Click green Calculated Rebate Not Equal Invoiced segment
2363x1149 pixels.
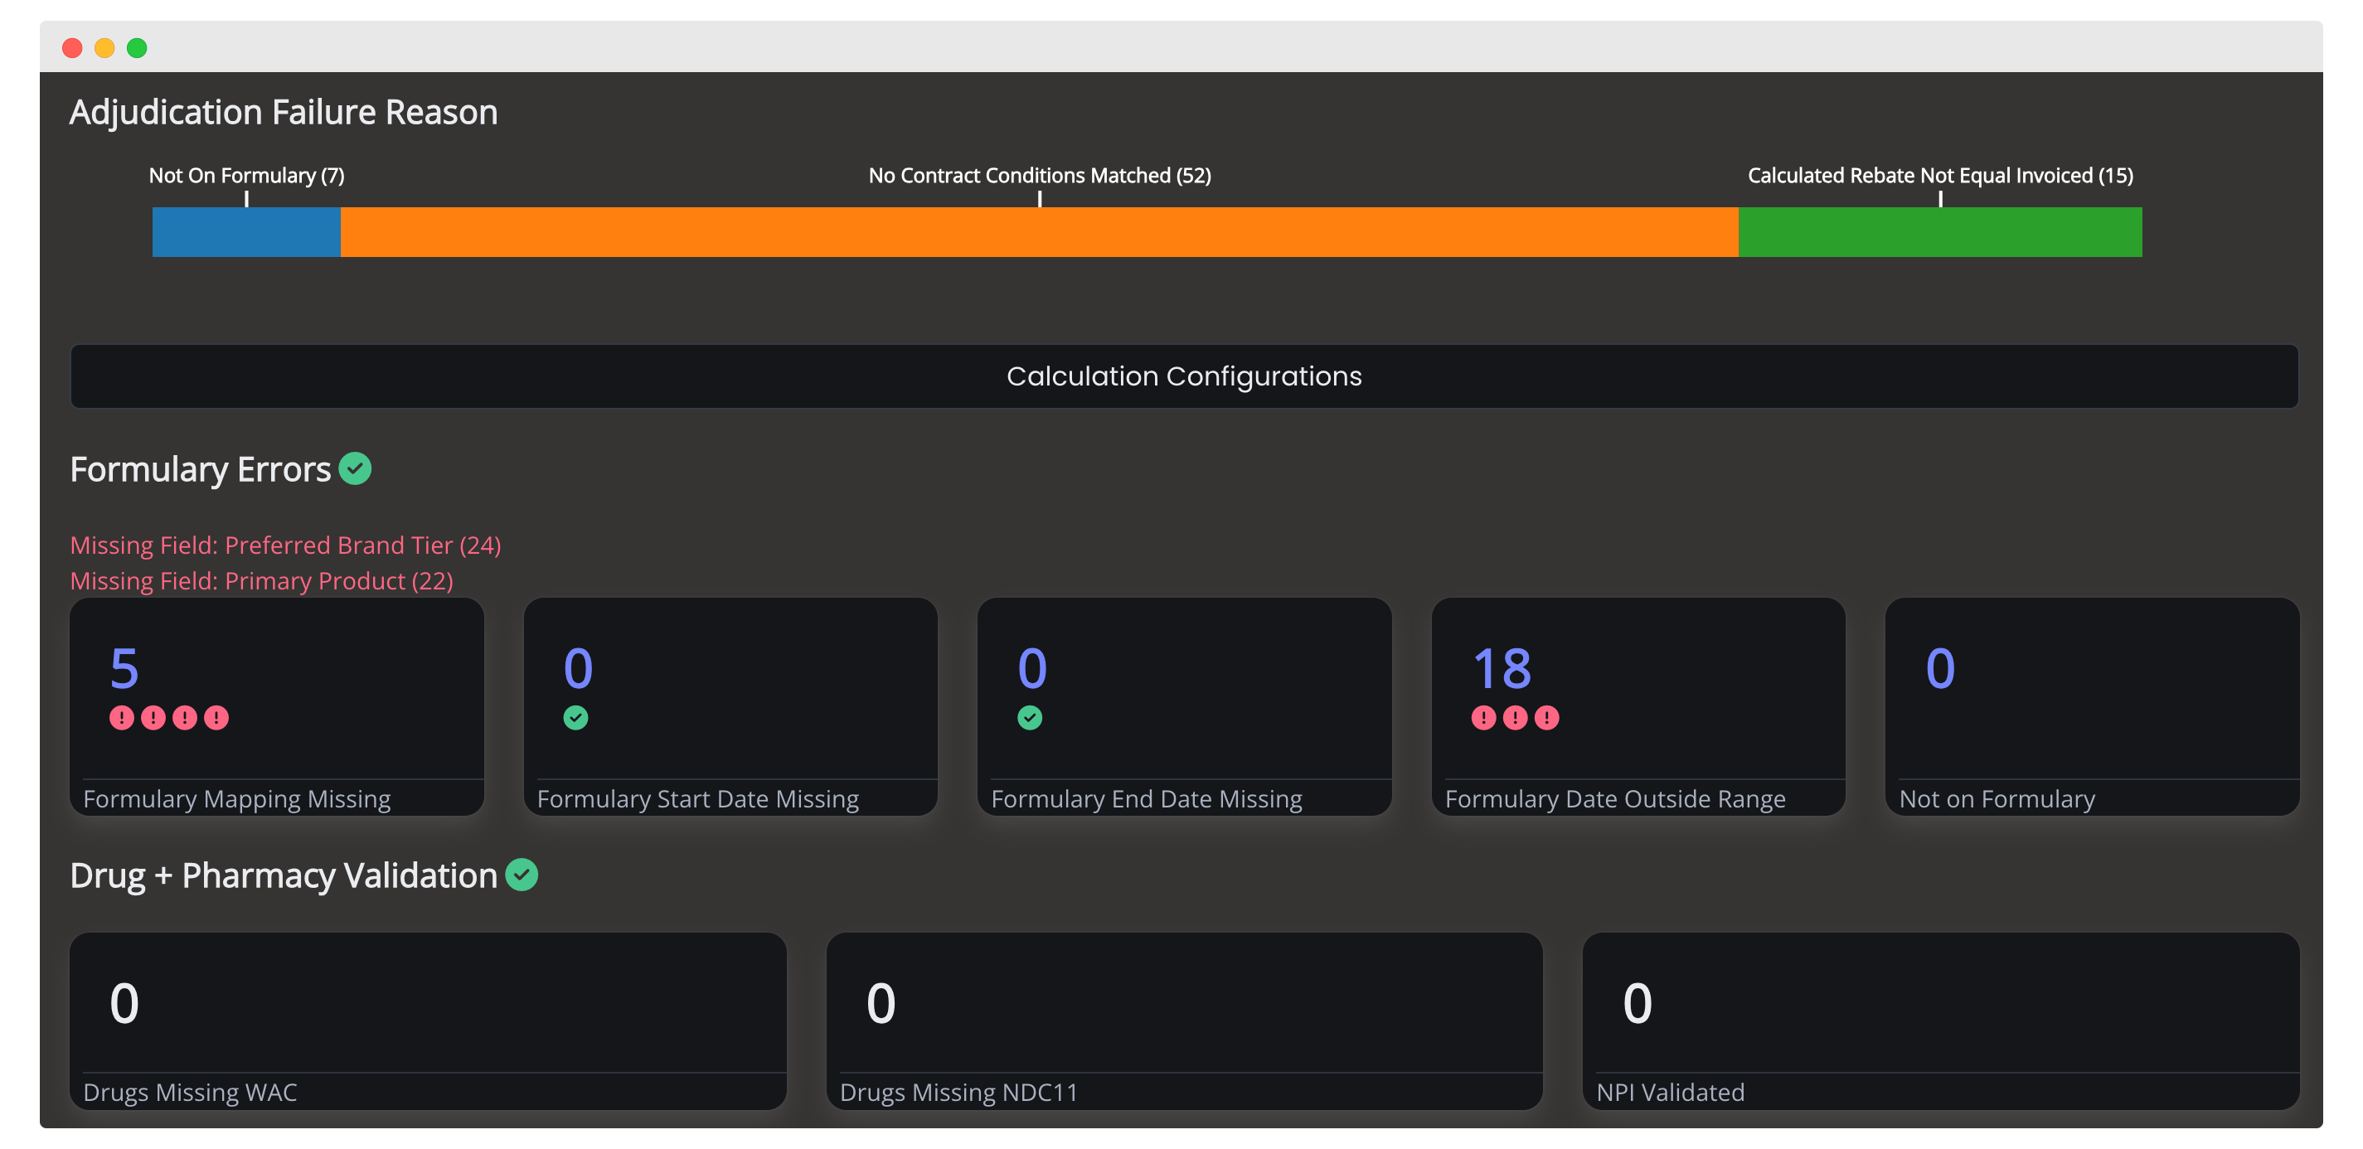(1939, 231)
